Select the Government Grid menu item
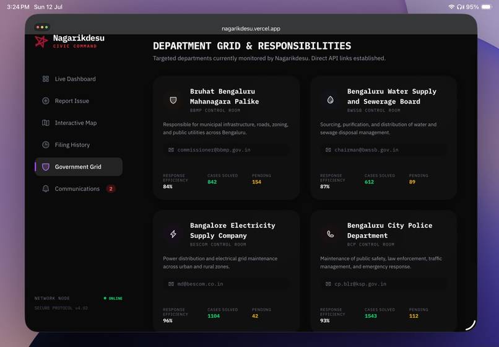This screenshot has width=499, height=347. click(78, 167)
